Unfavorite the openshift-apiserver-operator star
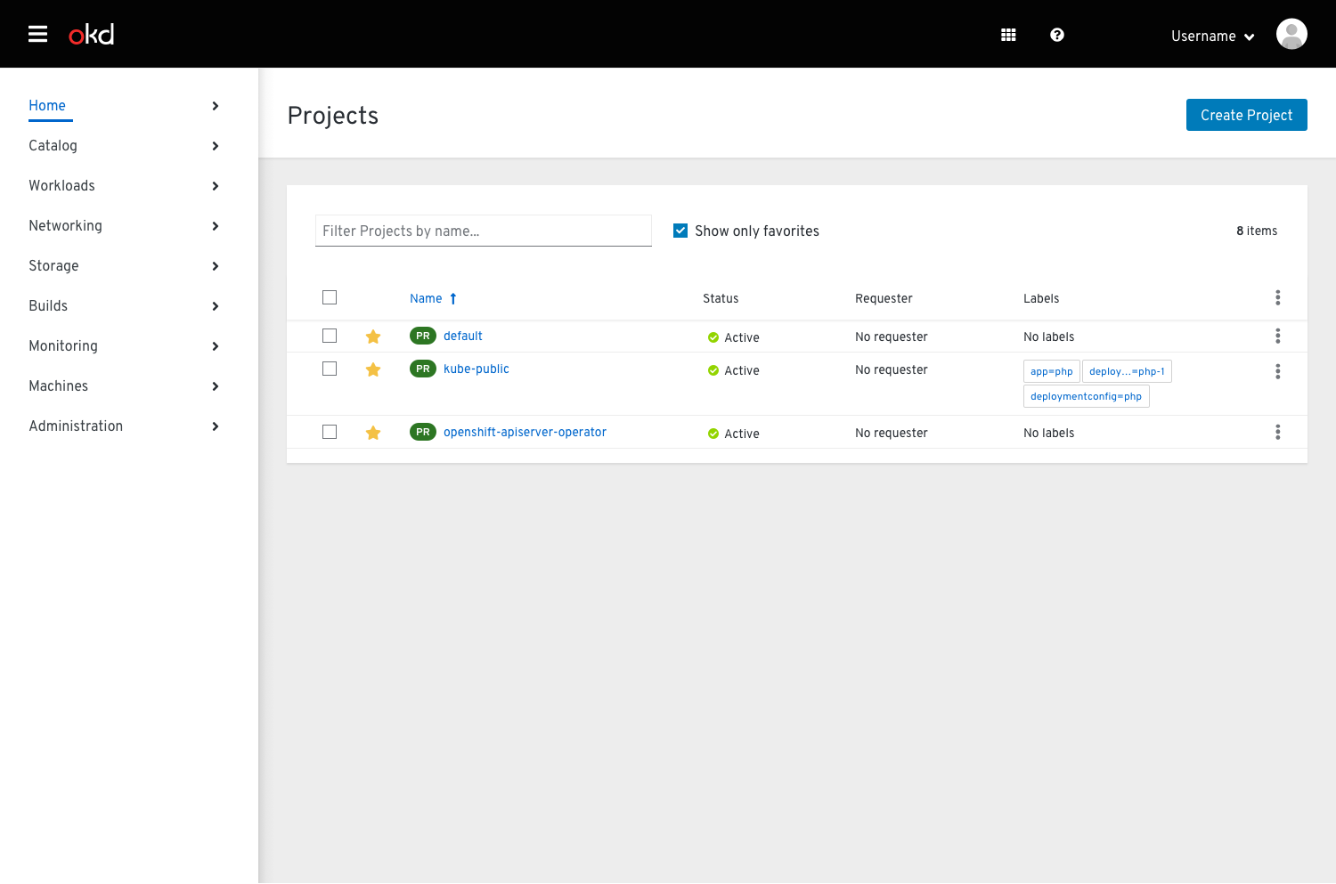The height and width of the screenshot is (884, 1336). tap(373, 433)
